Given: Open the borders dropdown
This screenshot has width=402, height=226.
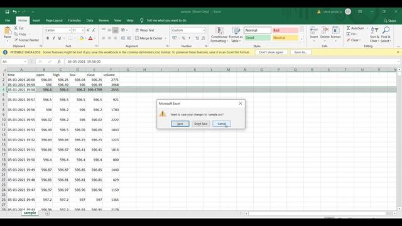Looking at the screenshot, I should click(x=75, y=38).
